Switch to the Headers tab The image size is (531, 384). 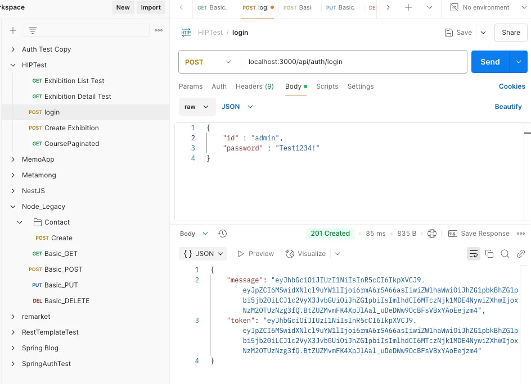(254, 86)
